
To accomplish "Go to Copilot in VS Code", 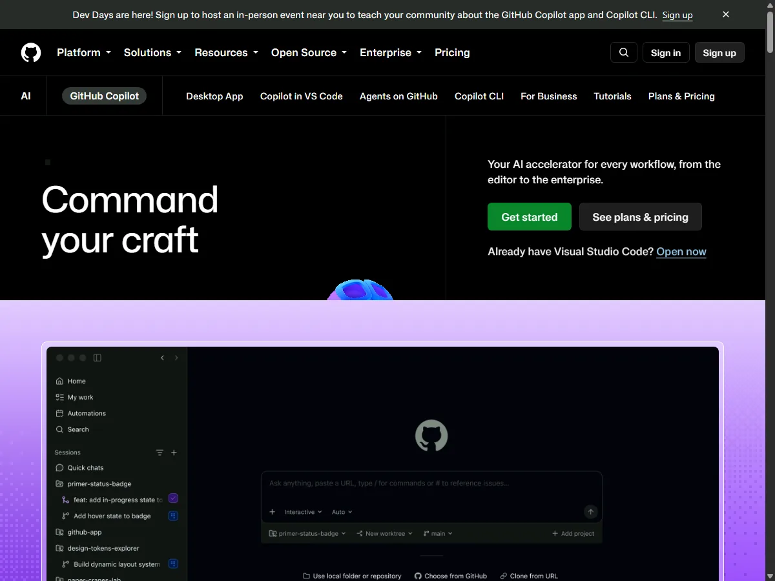I will (302, 96).
